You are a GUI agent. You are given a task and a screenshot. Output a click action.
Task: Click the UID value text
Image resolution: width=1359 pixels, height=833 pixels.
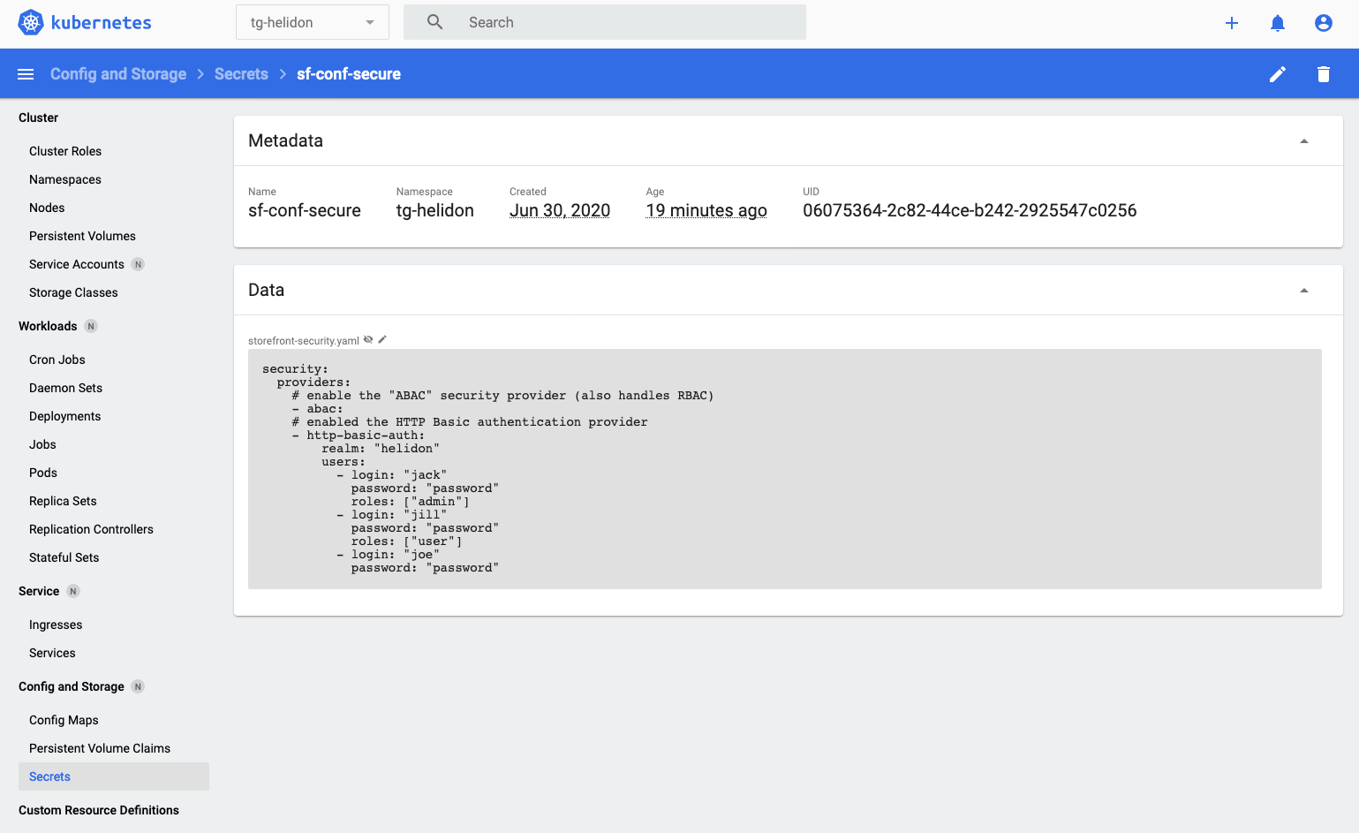pos(970,210)
